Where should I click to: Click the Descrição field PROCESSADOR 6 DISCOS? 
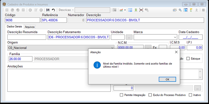(x=145, y=20)
